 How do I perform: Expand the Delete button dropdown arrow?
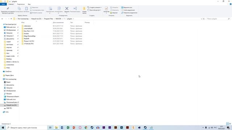(67, 13)
